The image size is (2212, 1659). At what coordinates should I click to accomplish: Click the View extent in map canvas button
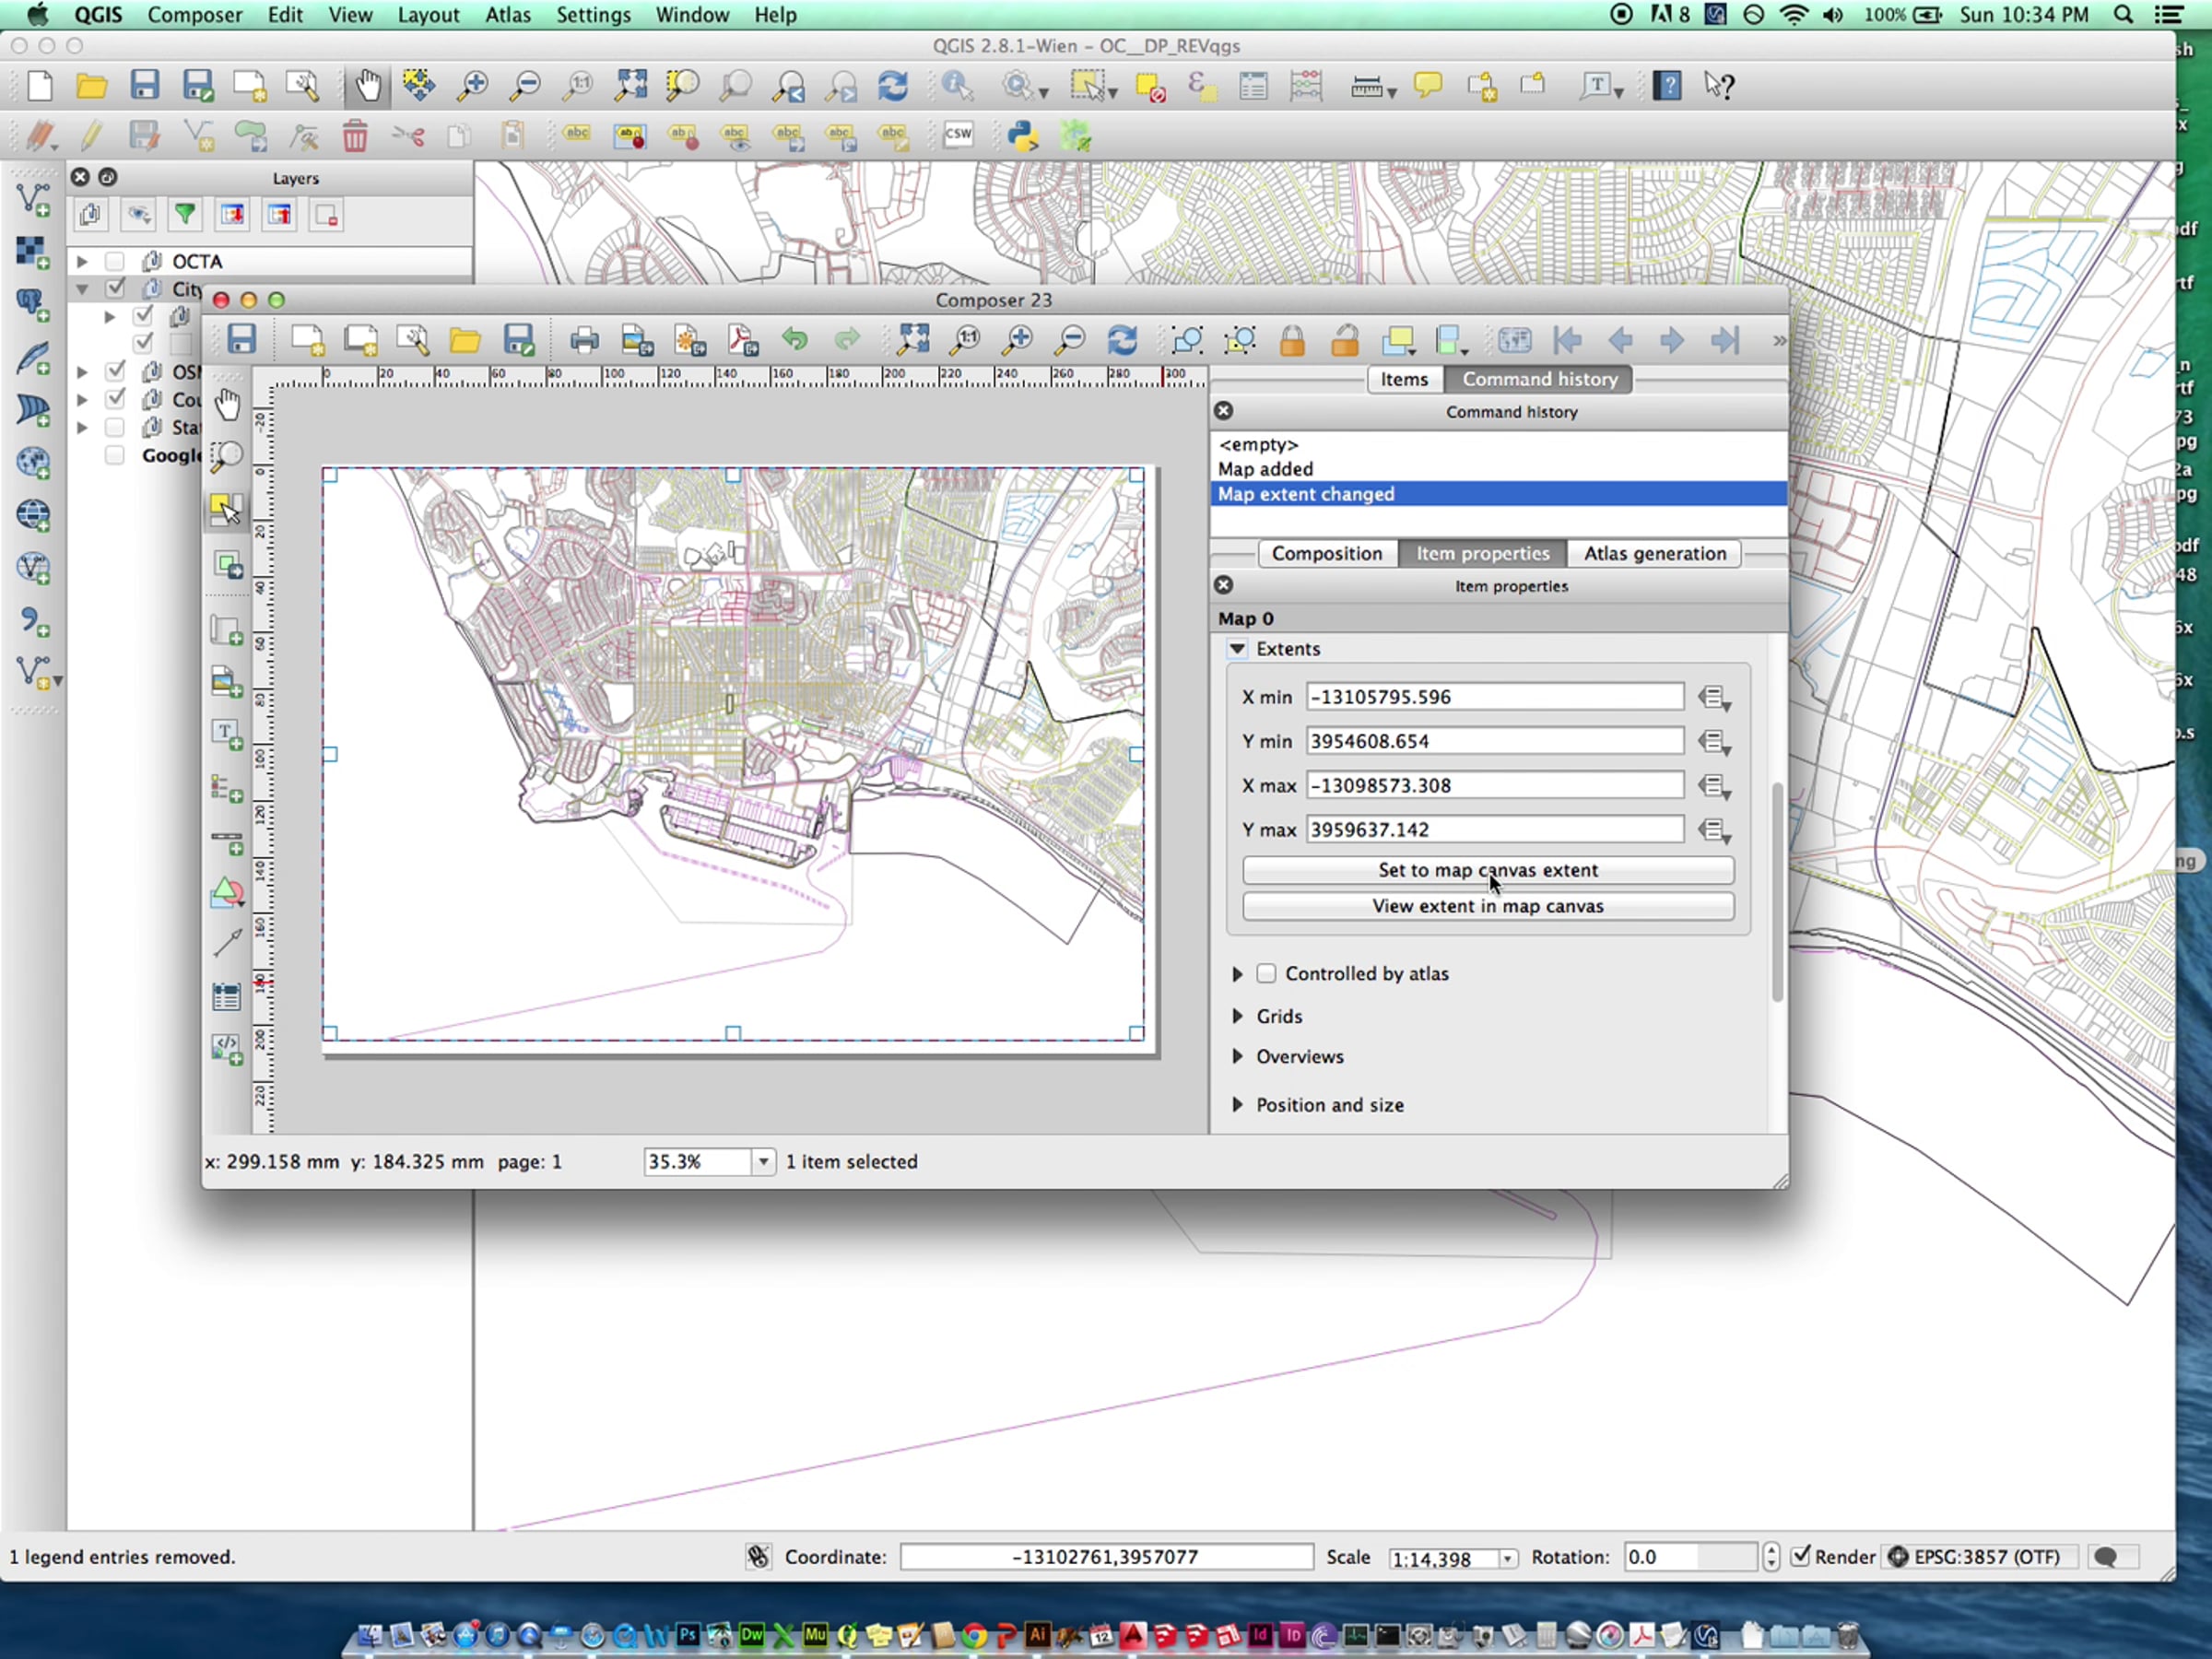pos(1487,906)
